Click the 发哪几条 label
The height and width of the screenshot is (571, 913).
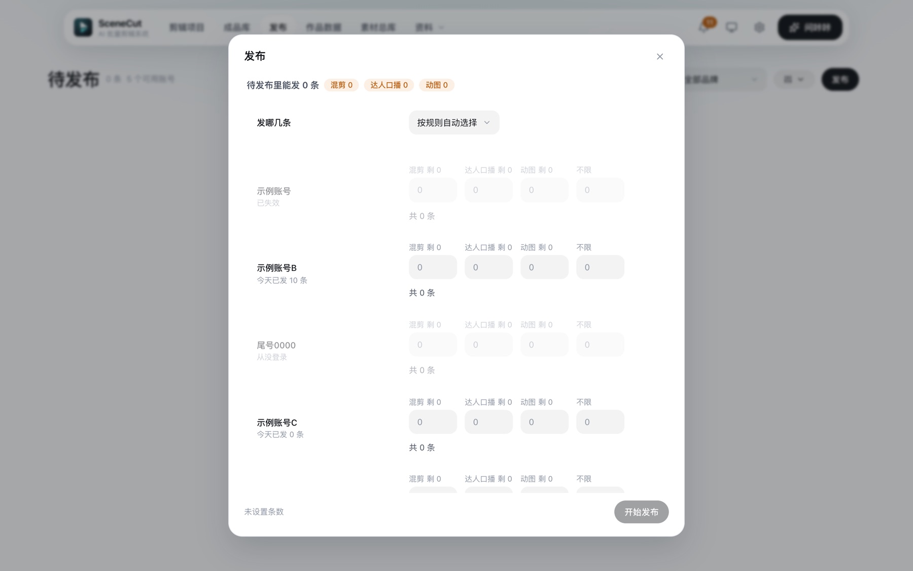274,123
